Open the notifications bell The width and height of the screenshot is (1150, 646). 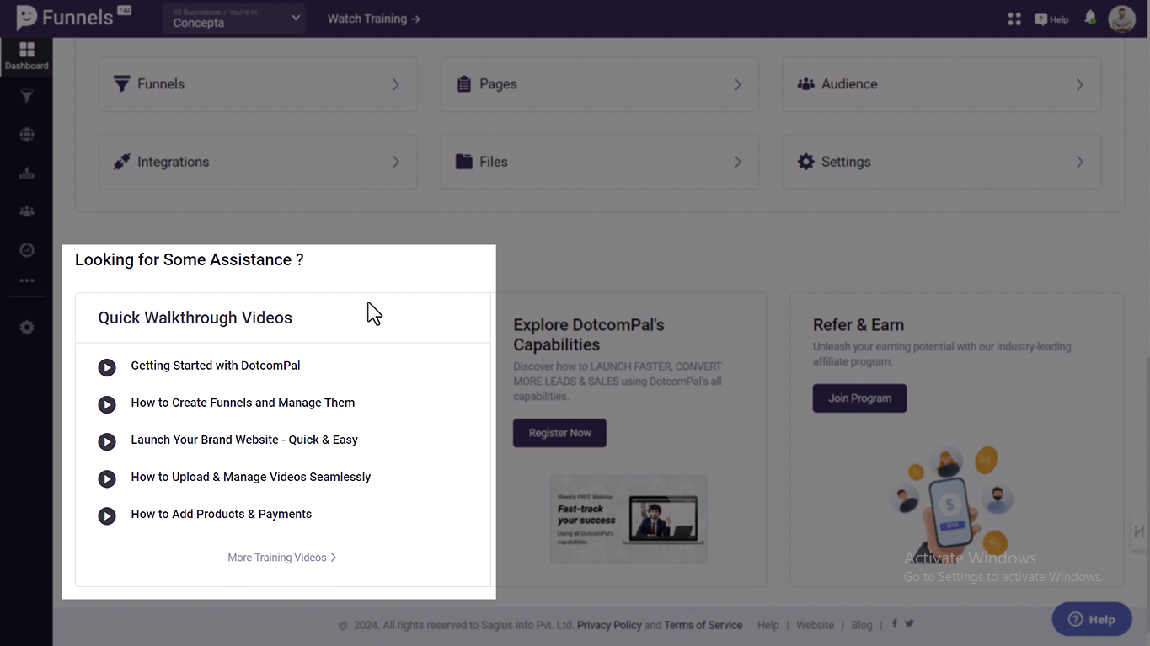coord(1090,18)
